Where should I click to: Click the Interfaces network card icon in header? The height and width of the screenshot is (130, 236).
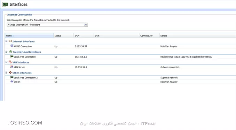pyautogui.click(x=5, y=4)
